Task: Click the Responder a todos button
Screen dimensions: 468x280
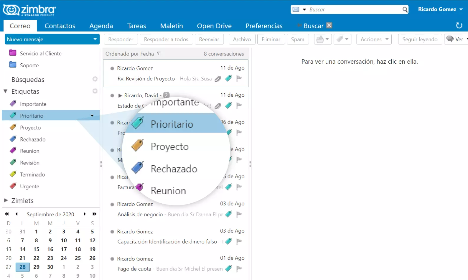Action: (166, 39)
